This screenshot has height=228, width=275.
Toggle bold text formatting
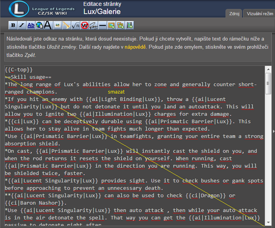[13, 25]
